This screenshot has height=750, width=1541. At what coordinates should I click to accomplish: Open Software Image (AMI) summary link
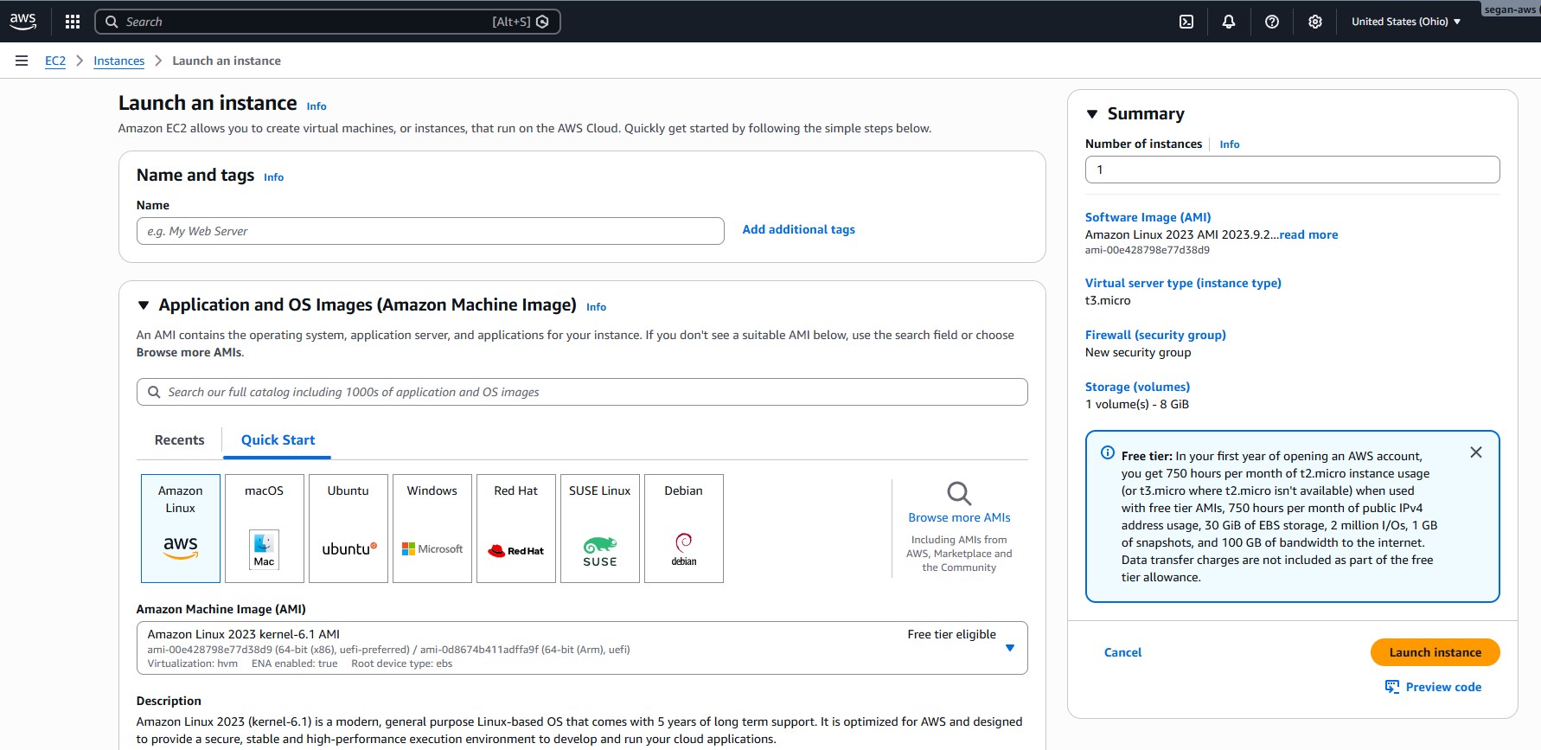click(x=1148, y=217)
